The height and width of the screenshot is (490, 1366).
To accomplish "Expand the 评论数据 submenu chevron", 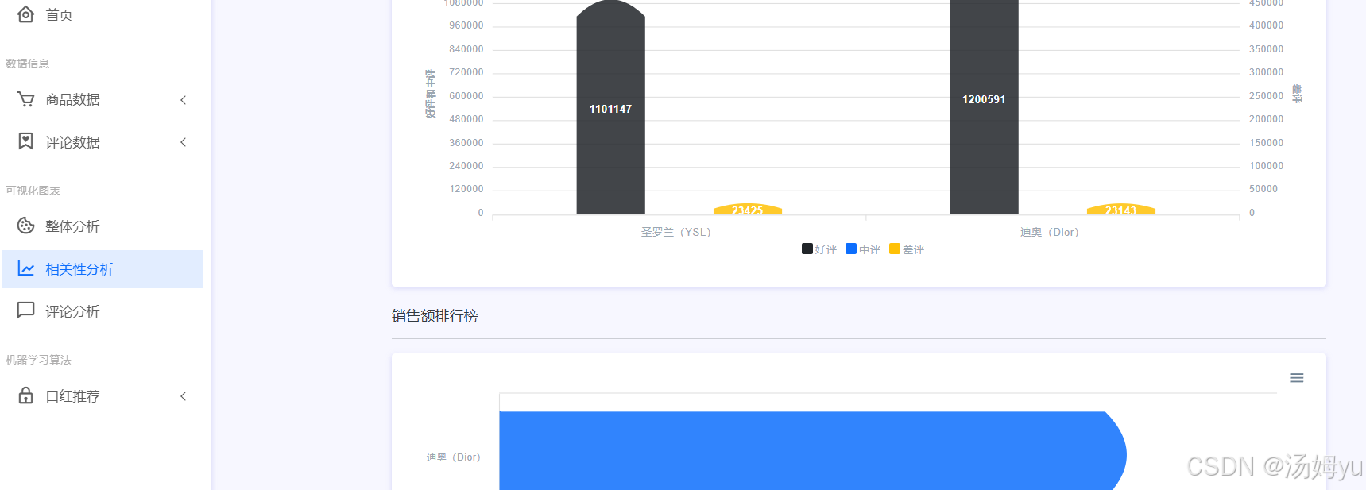I will pos(184,142).
